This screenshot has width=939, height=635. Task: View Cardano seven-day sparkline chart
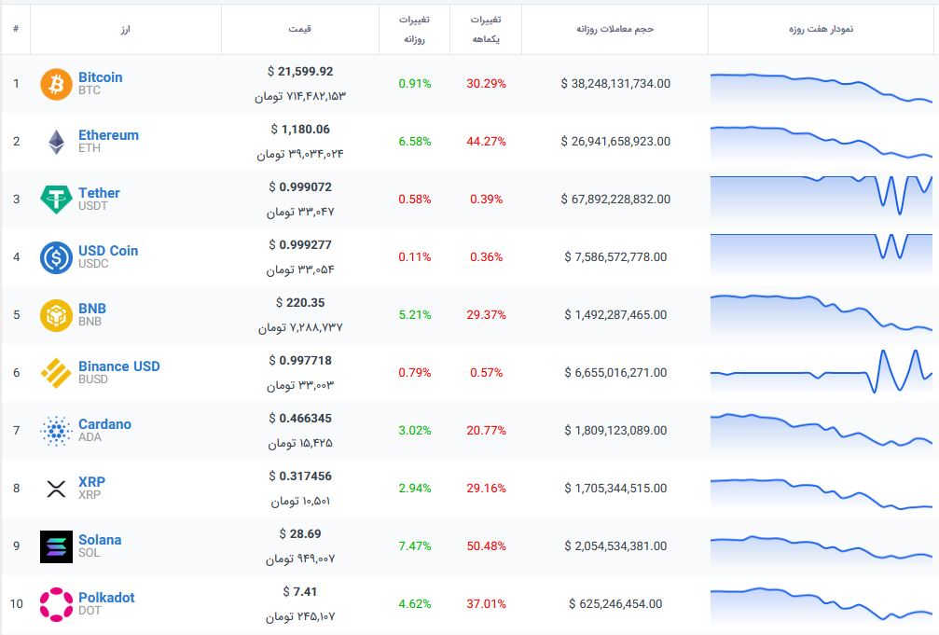[821, 432]
